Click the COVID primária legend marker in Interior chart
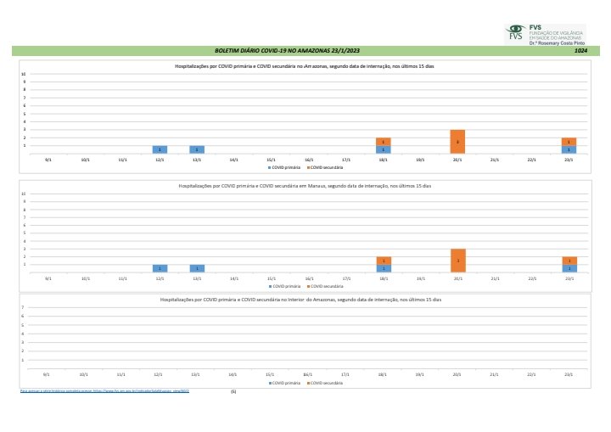 click(x=270, y=383)
